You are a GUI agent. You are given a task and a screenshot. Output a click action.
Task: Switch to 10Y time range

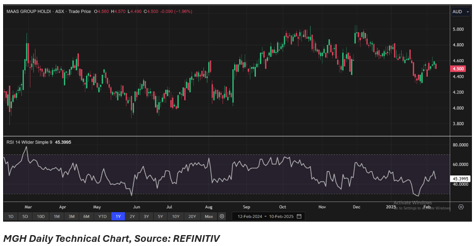[x=175, y=216]
